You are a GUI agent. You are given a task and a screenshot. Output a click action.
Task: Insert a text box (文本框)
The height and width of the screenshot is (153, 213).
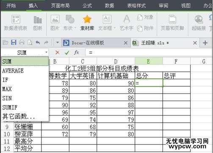[x=105, y=23]
